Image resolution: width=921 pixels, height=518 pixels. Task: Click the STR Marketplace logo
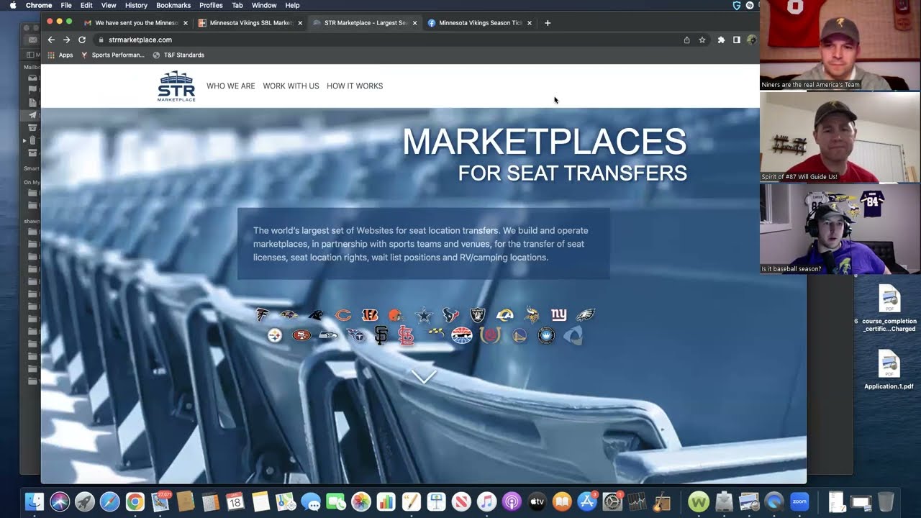coord(176,86)
